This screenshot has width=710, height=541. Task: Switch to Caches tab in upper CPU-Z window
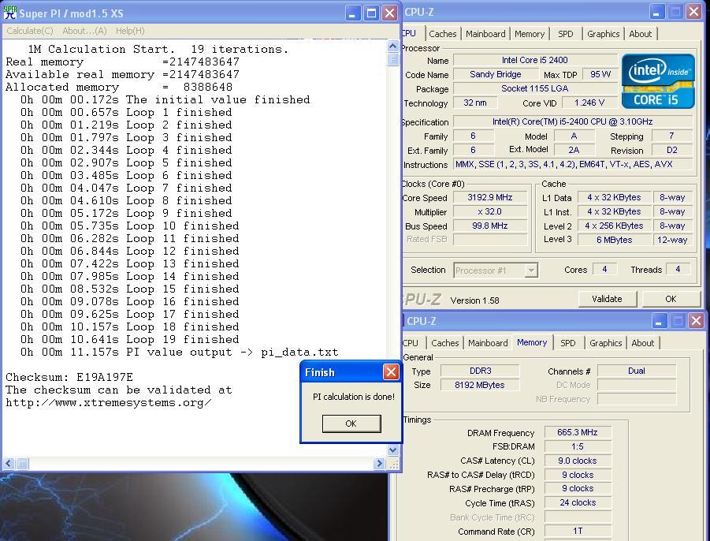[442, 34]
